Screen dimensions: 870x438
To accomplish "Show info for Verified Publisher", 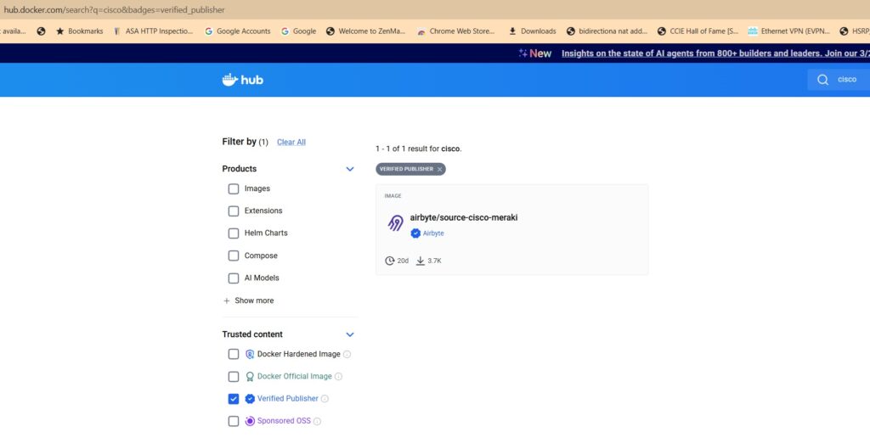I will [x=325, y=399].
